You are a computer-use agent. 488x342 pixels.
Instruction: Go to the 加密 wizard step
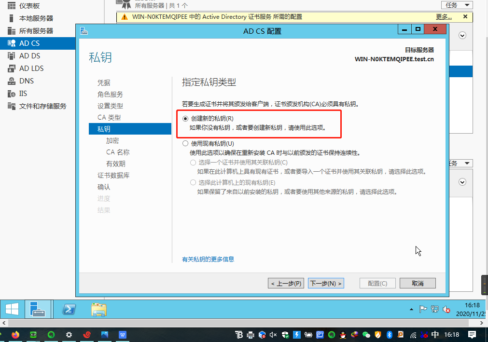pyautogui.click(x=112, y=140)
